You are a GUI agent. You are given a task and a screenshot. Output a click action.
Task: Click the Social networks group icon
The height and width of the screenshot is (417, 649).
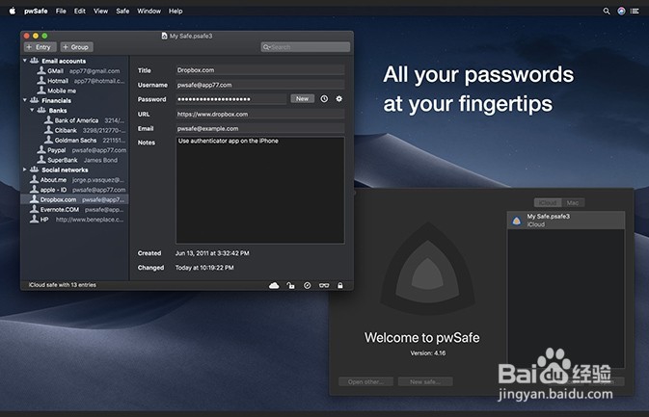point(35,169)
